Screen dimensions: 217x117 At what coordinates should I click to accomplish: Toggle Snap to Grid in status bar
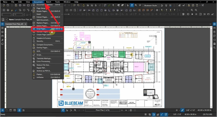click(x=150, y=114)
